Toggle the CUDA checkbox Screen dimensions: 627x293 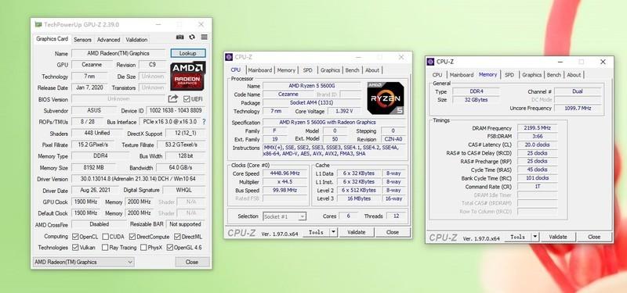(x=106, y=237)
